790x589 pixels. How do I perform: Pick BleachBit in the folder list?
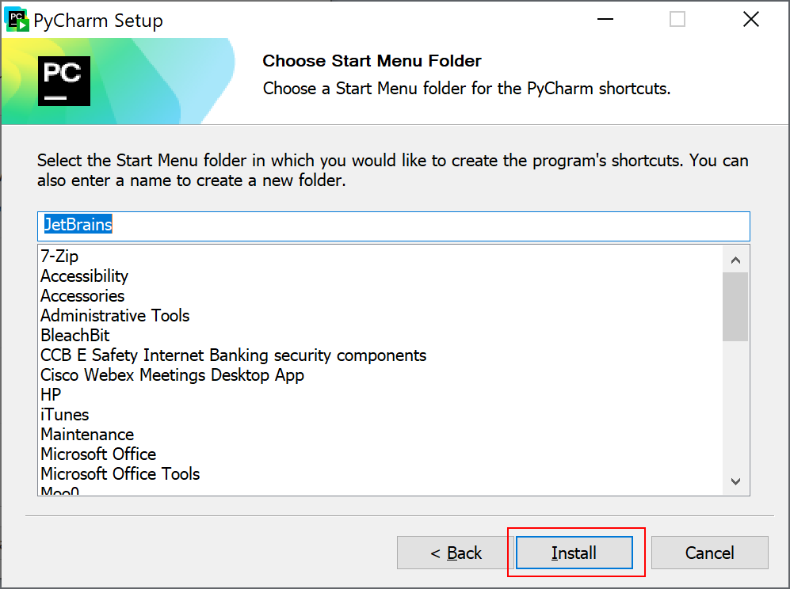coord(75,336)
